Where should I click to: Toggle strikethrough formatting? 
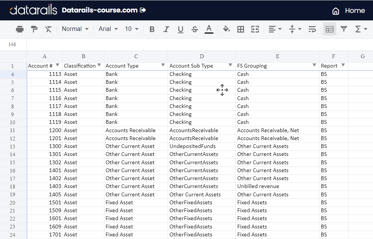195,29
